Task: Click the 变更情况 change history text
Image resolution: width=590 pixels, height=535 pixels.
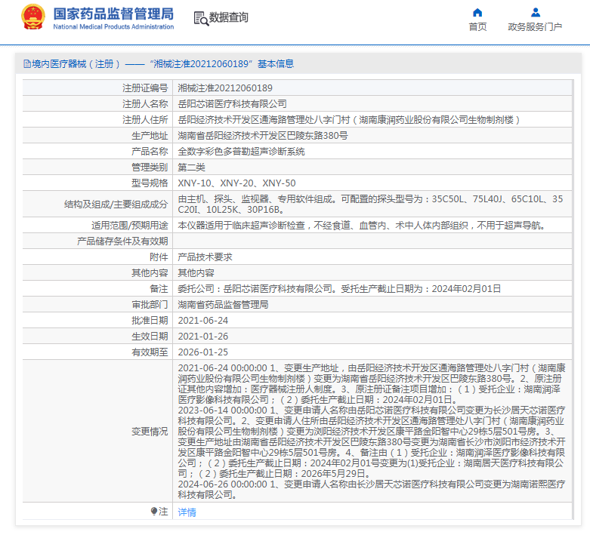Action: [372, 431]
